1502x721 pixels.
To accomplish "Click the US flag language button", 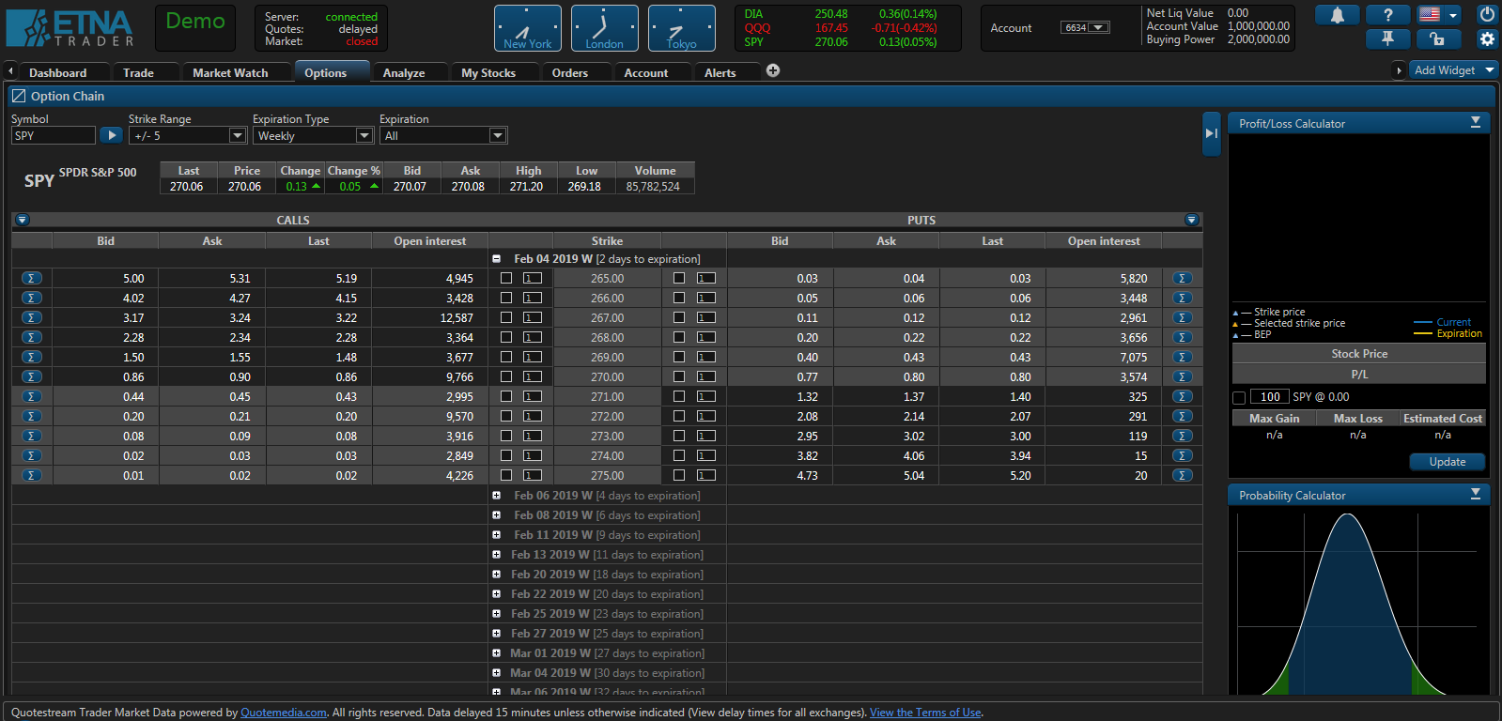I will pos(1430,15).
